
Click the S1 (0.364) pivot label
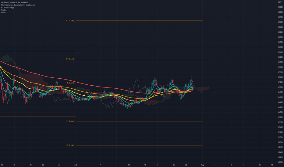click(x=70, y=121)
